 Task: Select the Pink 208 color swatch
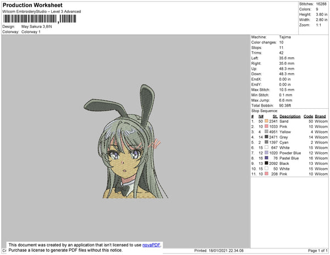266,174
